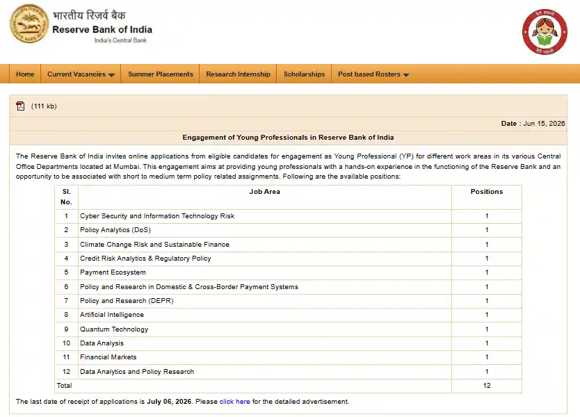The width and height of the screenshot is (580, 417).
Task: Select the 'Financial Markets' row
Action: tap(288, 357)
